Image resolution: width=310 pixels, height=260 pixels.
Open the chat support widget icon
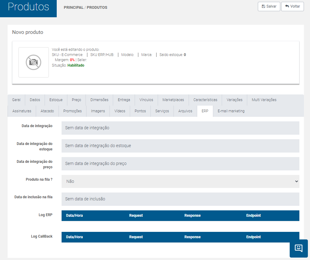(x=298, y=248)
